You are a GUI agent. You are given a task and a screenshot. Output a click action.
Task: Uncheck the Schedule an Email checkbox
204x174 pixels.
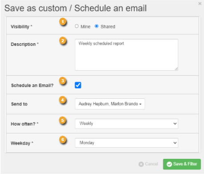(78, 85)
